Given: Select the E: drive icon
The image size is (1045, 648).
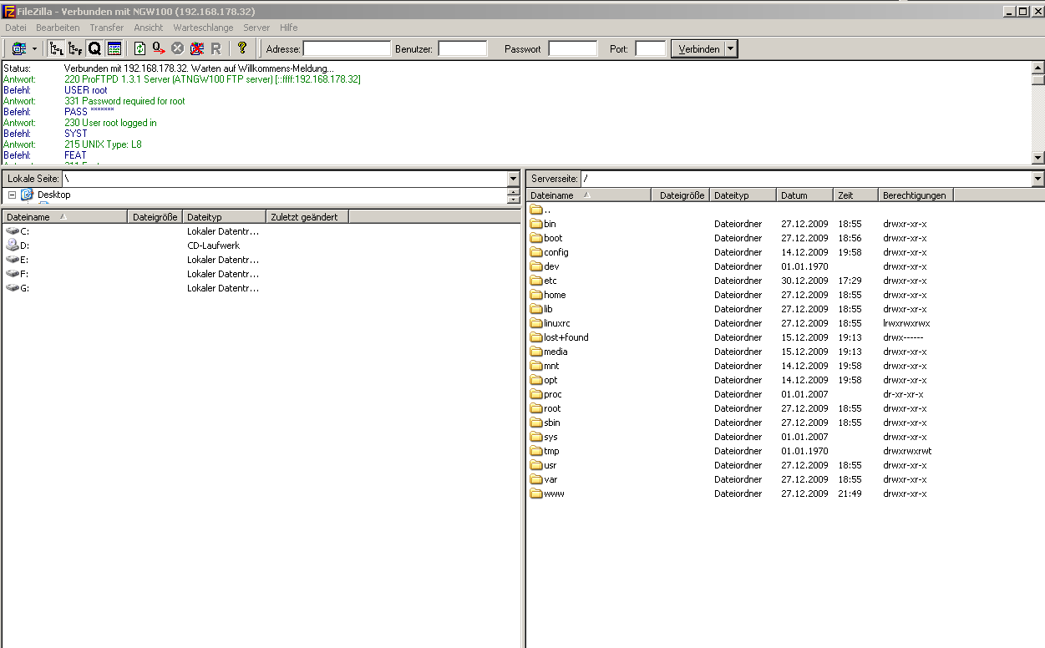Looking at the screenshot, I should (13, 260).
